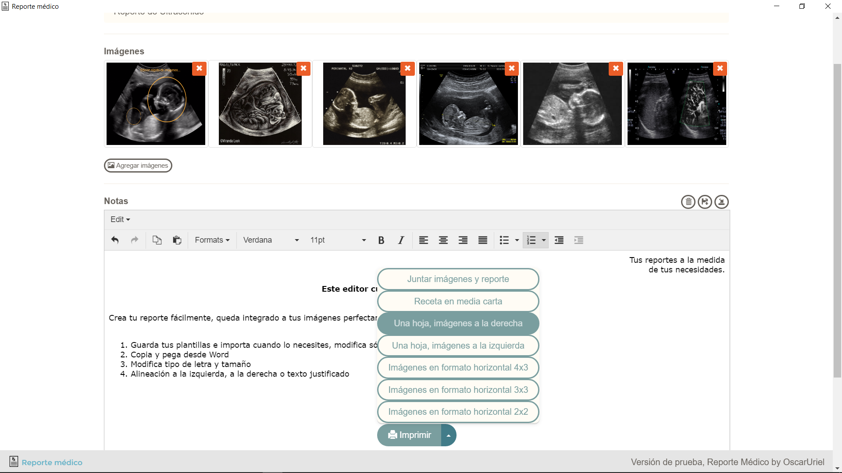Expand the 11pt font size dropdown
Image resolution: width=842 pixels, height=473 pixels.
tap(338, 240)
